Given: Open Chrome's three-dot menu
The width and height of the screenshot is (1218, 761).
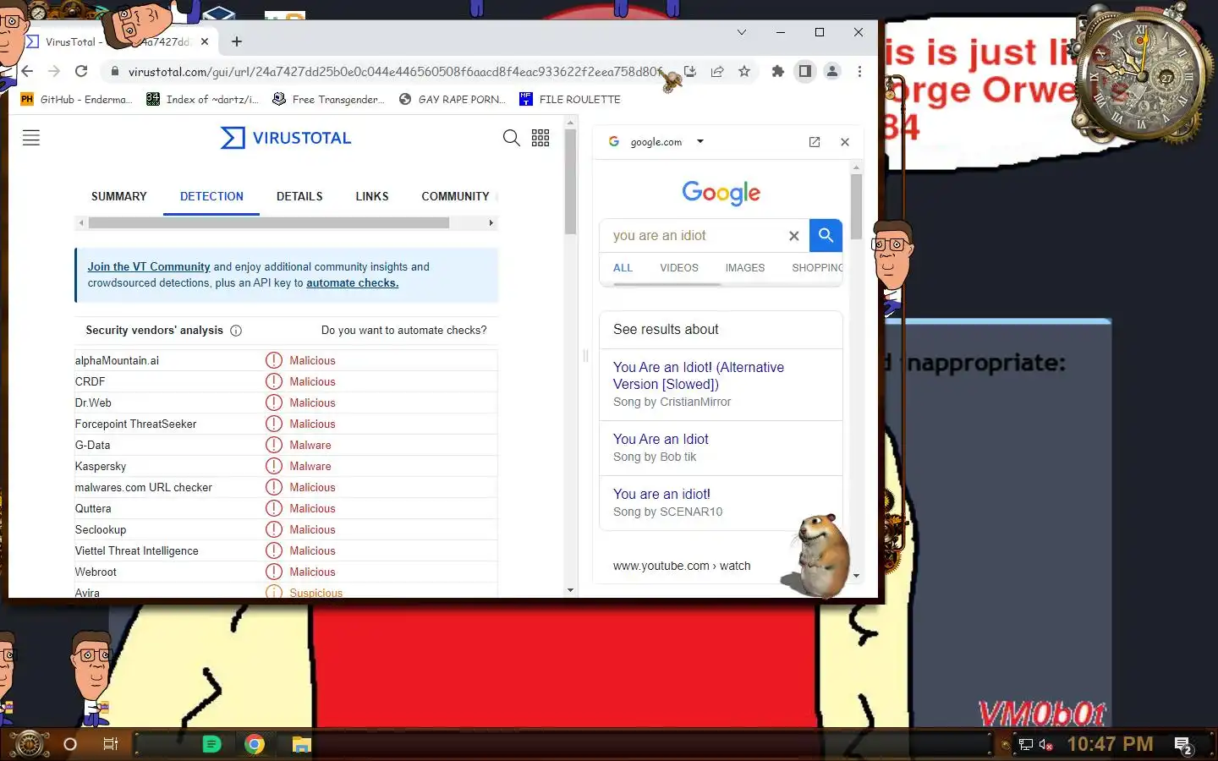Looking at the screenshot, I should (859, 71).
